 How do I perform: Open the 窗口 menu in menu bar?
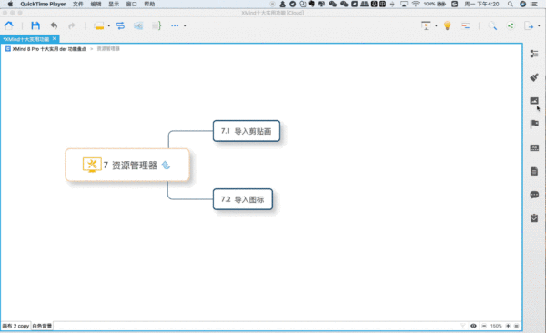pos(131,5)
